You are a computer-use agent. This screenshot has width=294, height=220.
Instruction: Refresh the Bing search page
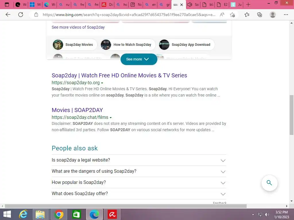point(21,15)
